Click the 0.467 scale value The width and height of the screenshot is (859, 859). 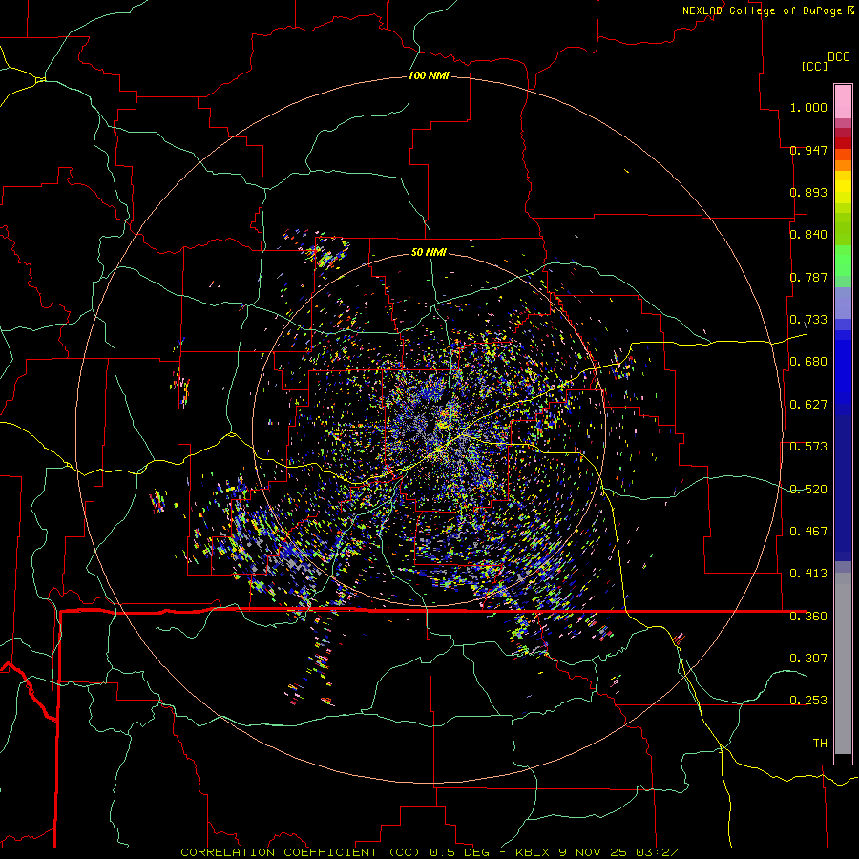click(x=808, y=531)
